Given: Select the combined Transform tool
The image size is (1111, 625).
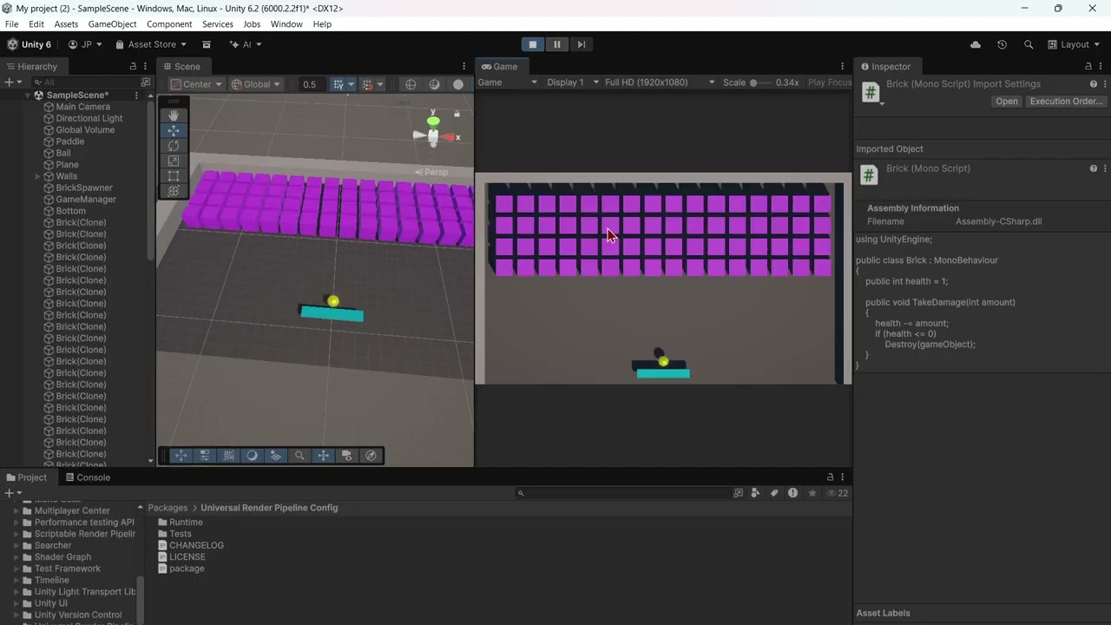Looking at the screenshot, I should 174,191.
